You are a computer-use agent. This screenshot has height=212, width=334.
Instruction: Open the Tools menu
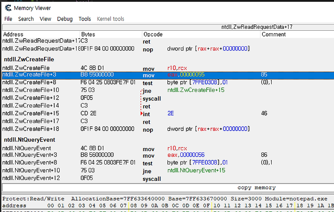(85, 19)
